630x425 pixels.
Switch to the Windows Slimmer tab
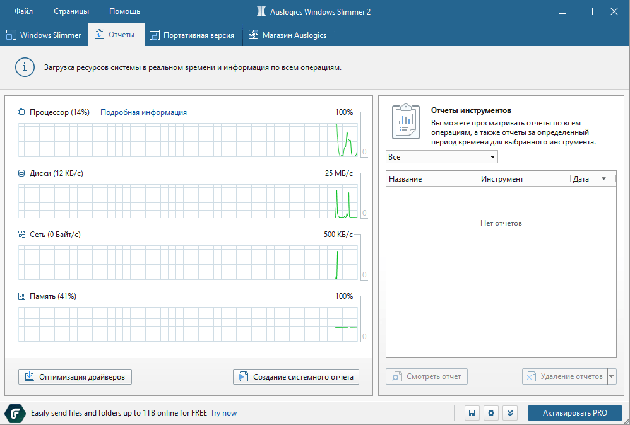44,35
